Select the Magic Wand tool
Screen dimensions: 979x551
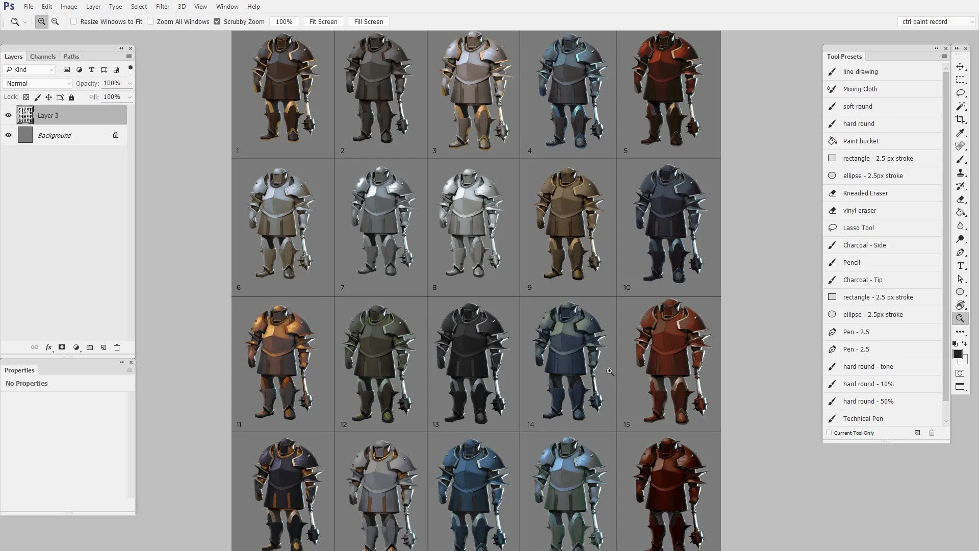click(960, 107)
